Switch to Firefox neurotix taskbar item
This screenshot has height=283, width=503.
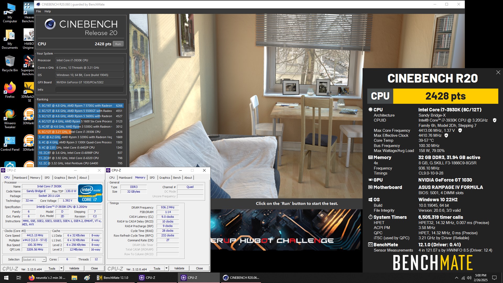click(x=47, y=278)
